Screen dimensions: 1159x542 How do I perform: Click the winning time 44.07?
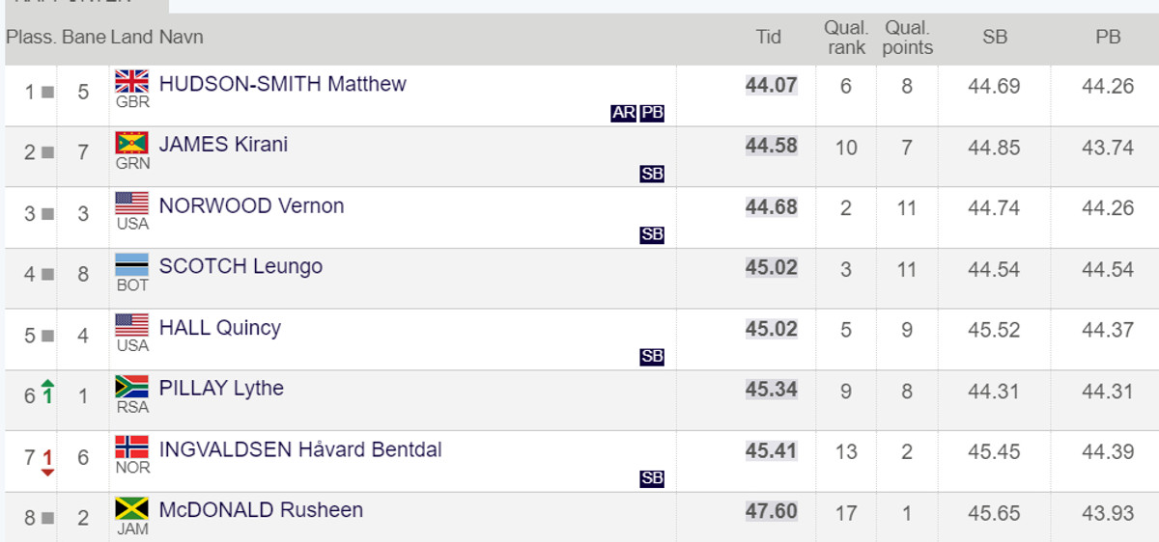(771, 86)
